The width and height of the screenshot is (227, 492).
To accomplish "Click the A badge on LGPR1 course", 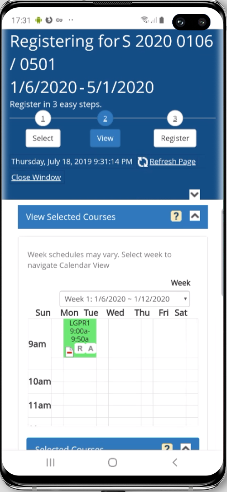I will pyautogui.click(x=91, y=348).
